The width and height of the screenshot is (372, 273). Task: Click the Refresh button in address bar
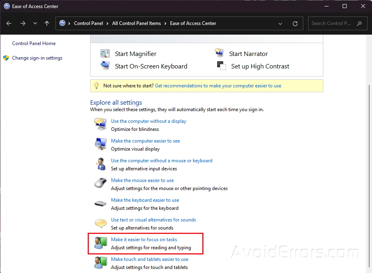pyautogui.click(x=295, y=23)
